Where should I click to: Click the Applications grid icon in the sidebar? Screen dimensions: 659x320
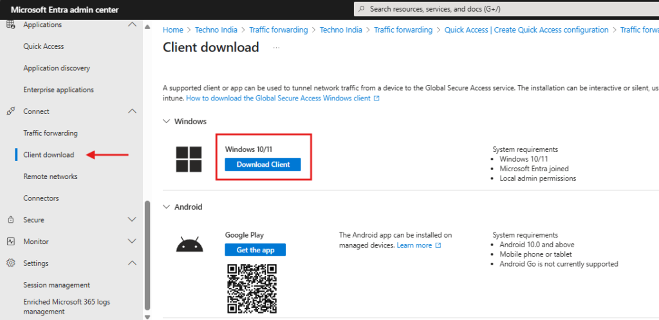11,25
